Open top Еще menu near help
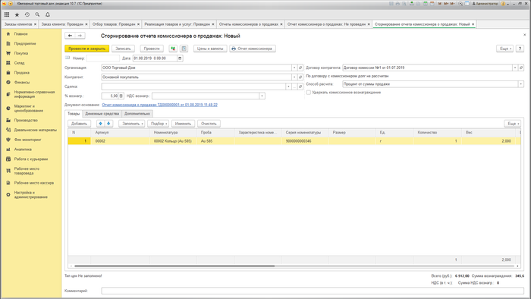Image resolution: width=531 pixels, height=299 pixels. pyautogui.click(x=504, y=49)
